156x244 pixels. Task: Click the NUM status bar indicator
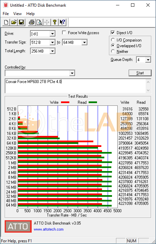tap(132, 241)
